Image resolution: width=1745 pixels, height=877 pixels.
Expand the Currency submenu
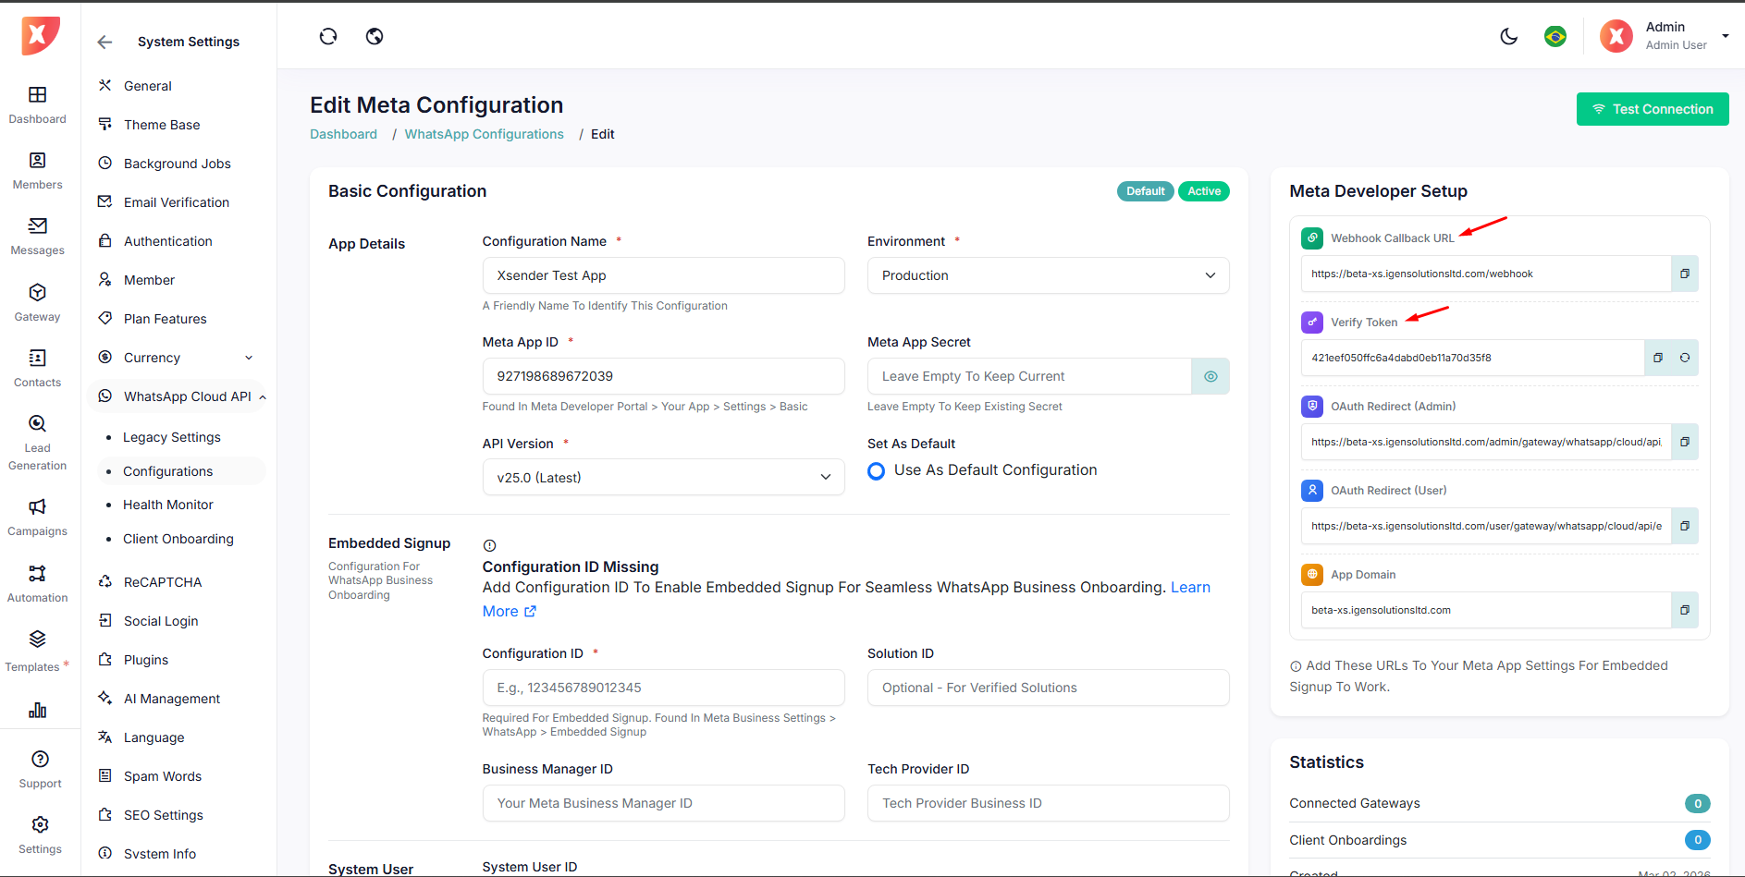pyautogui.click(x=248, y=358)
